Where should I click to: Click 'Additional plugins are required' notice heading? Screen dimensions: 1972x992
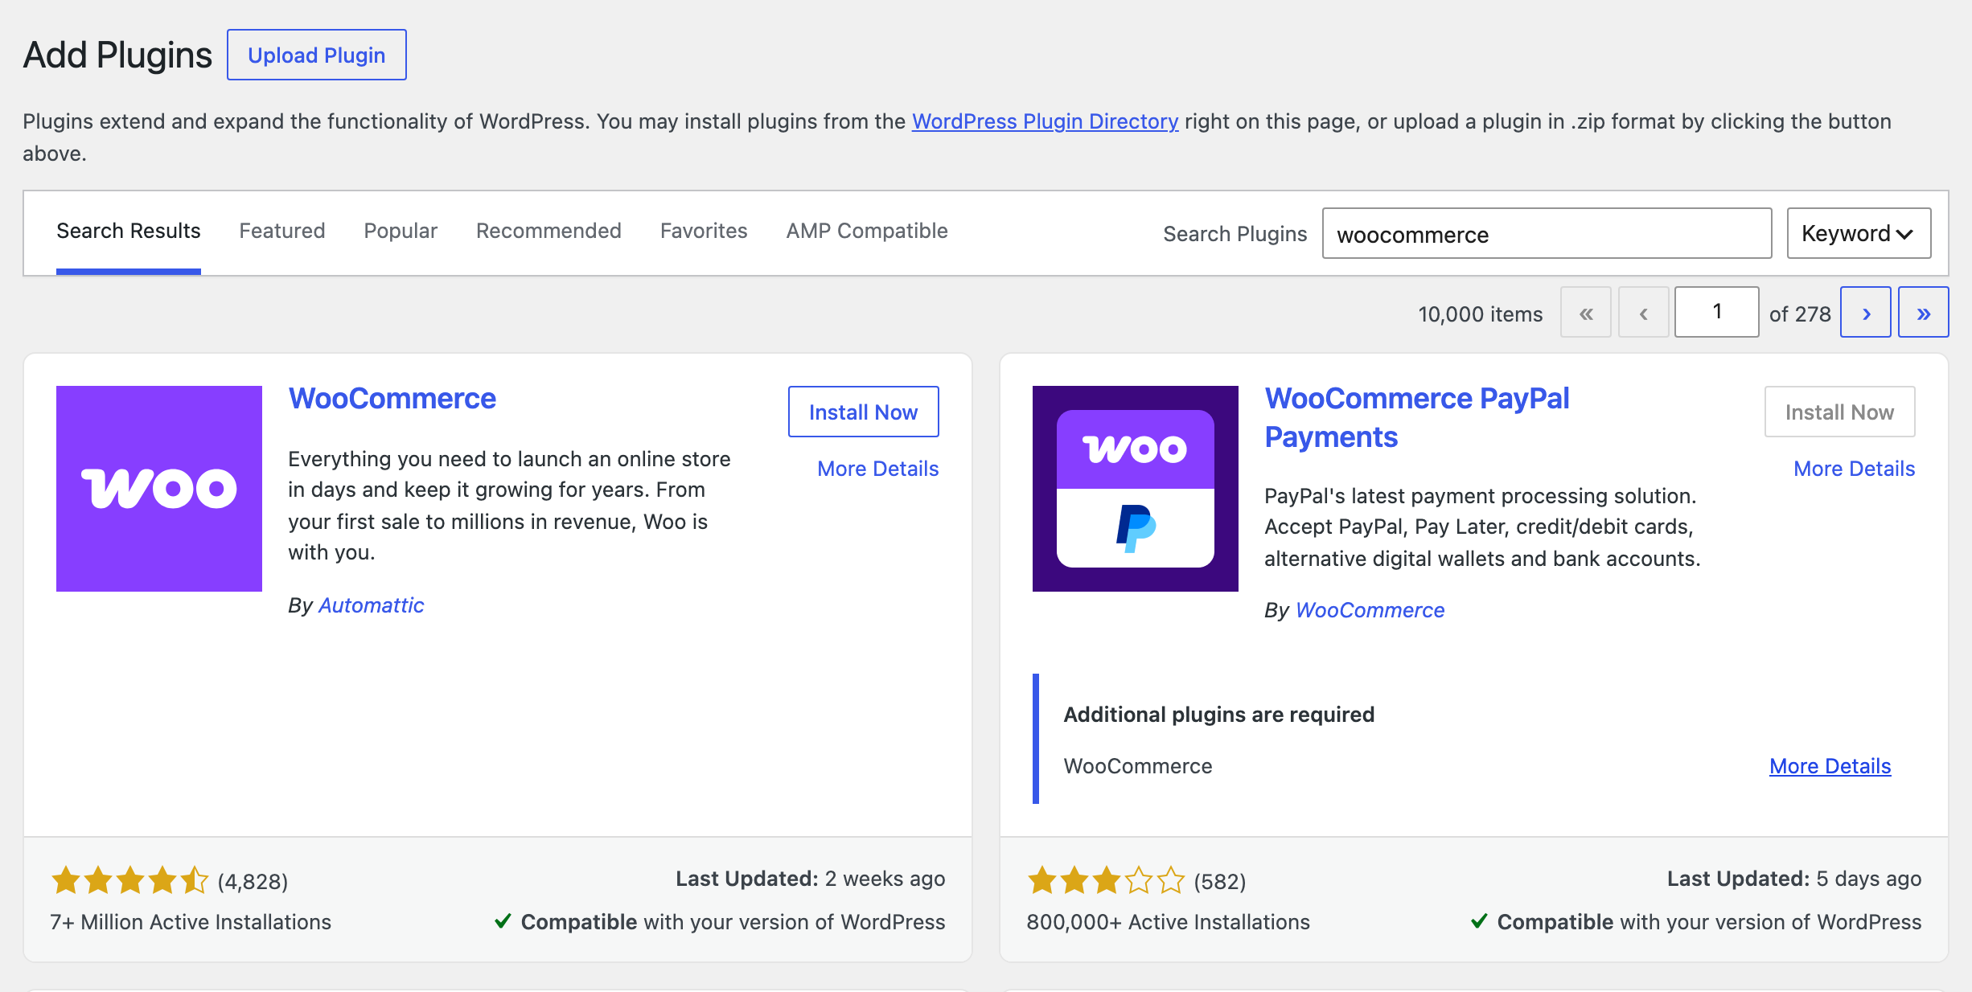tap(1219, 715)
